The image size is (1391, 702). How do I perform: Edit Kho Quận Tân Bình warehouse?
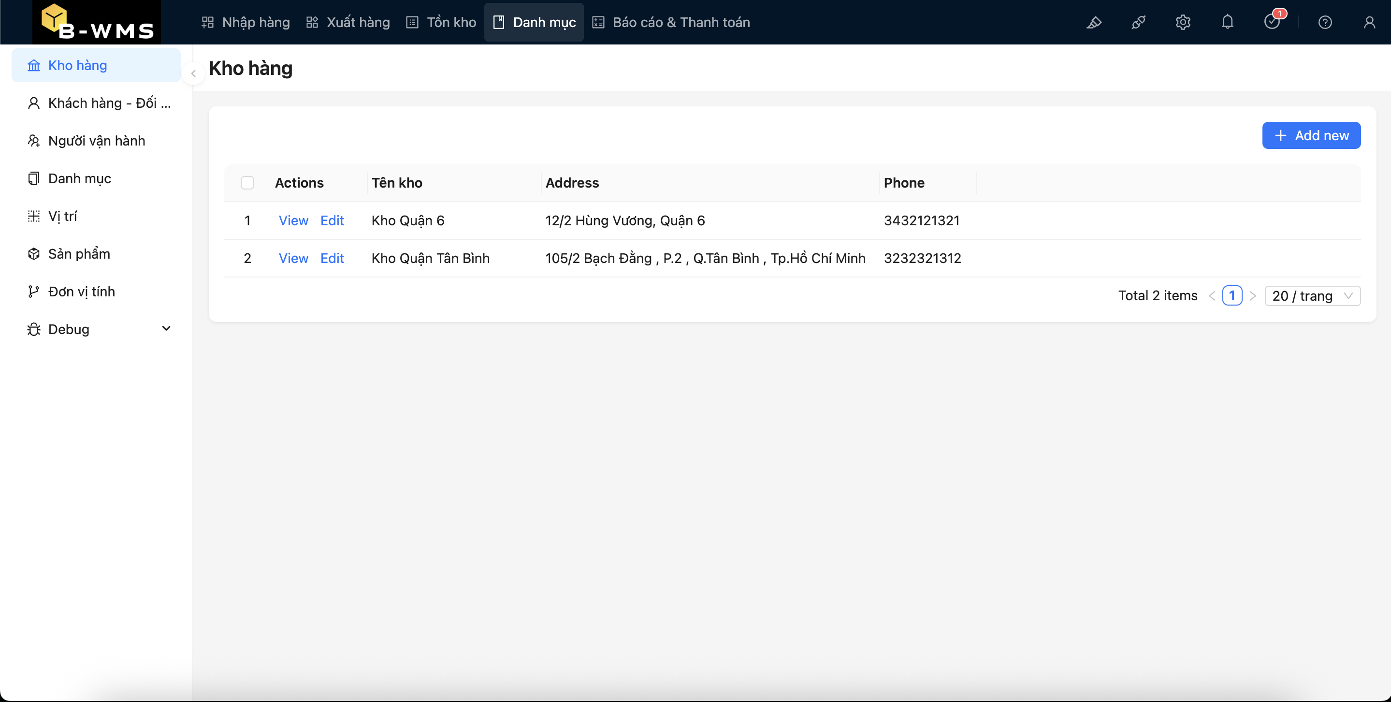coord(332,258)
